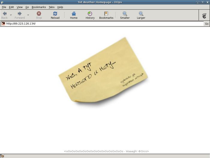Viewport: 210px width, 158px height.
Task: Open the Bookmarks menu in menu bar
Action: coord(39,7)
